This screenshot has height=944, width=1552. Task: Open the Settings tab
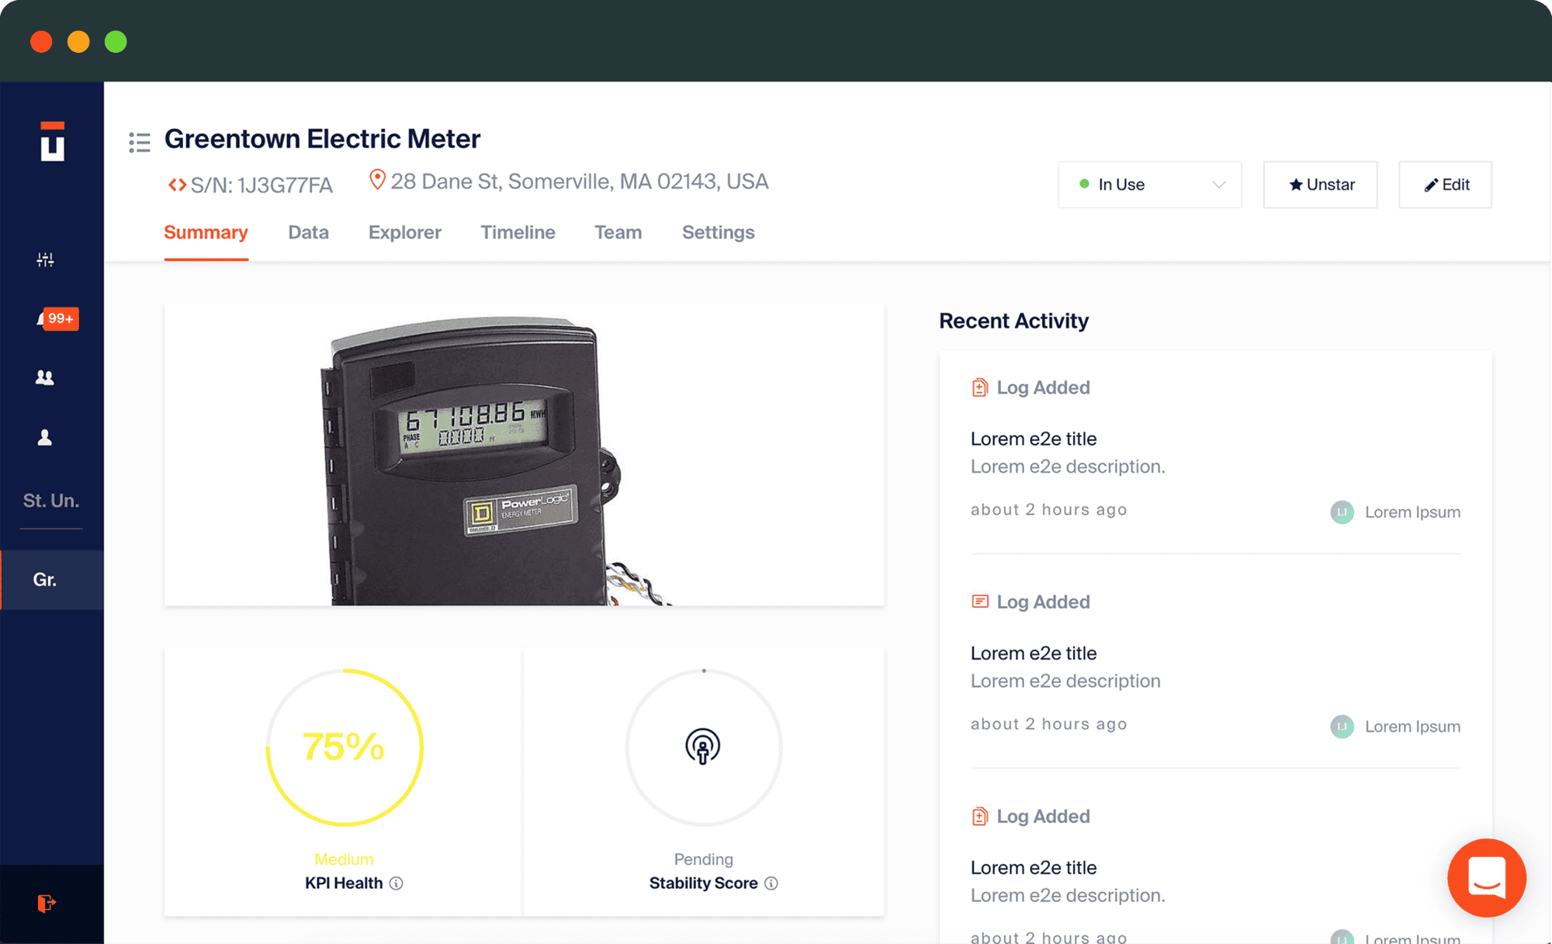click(718, 232)
